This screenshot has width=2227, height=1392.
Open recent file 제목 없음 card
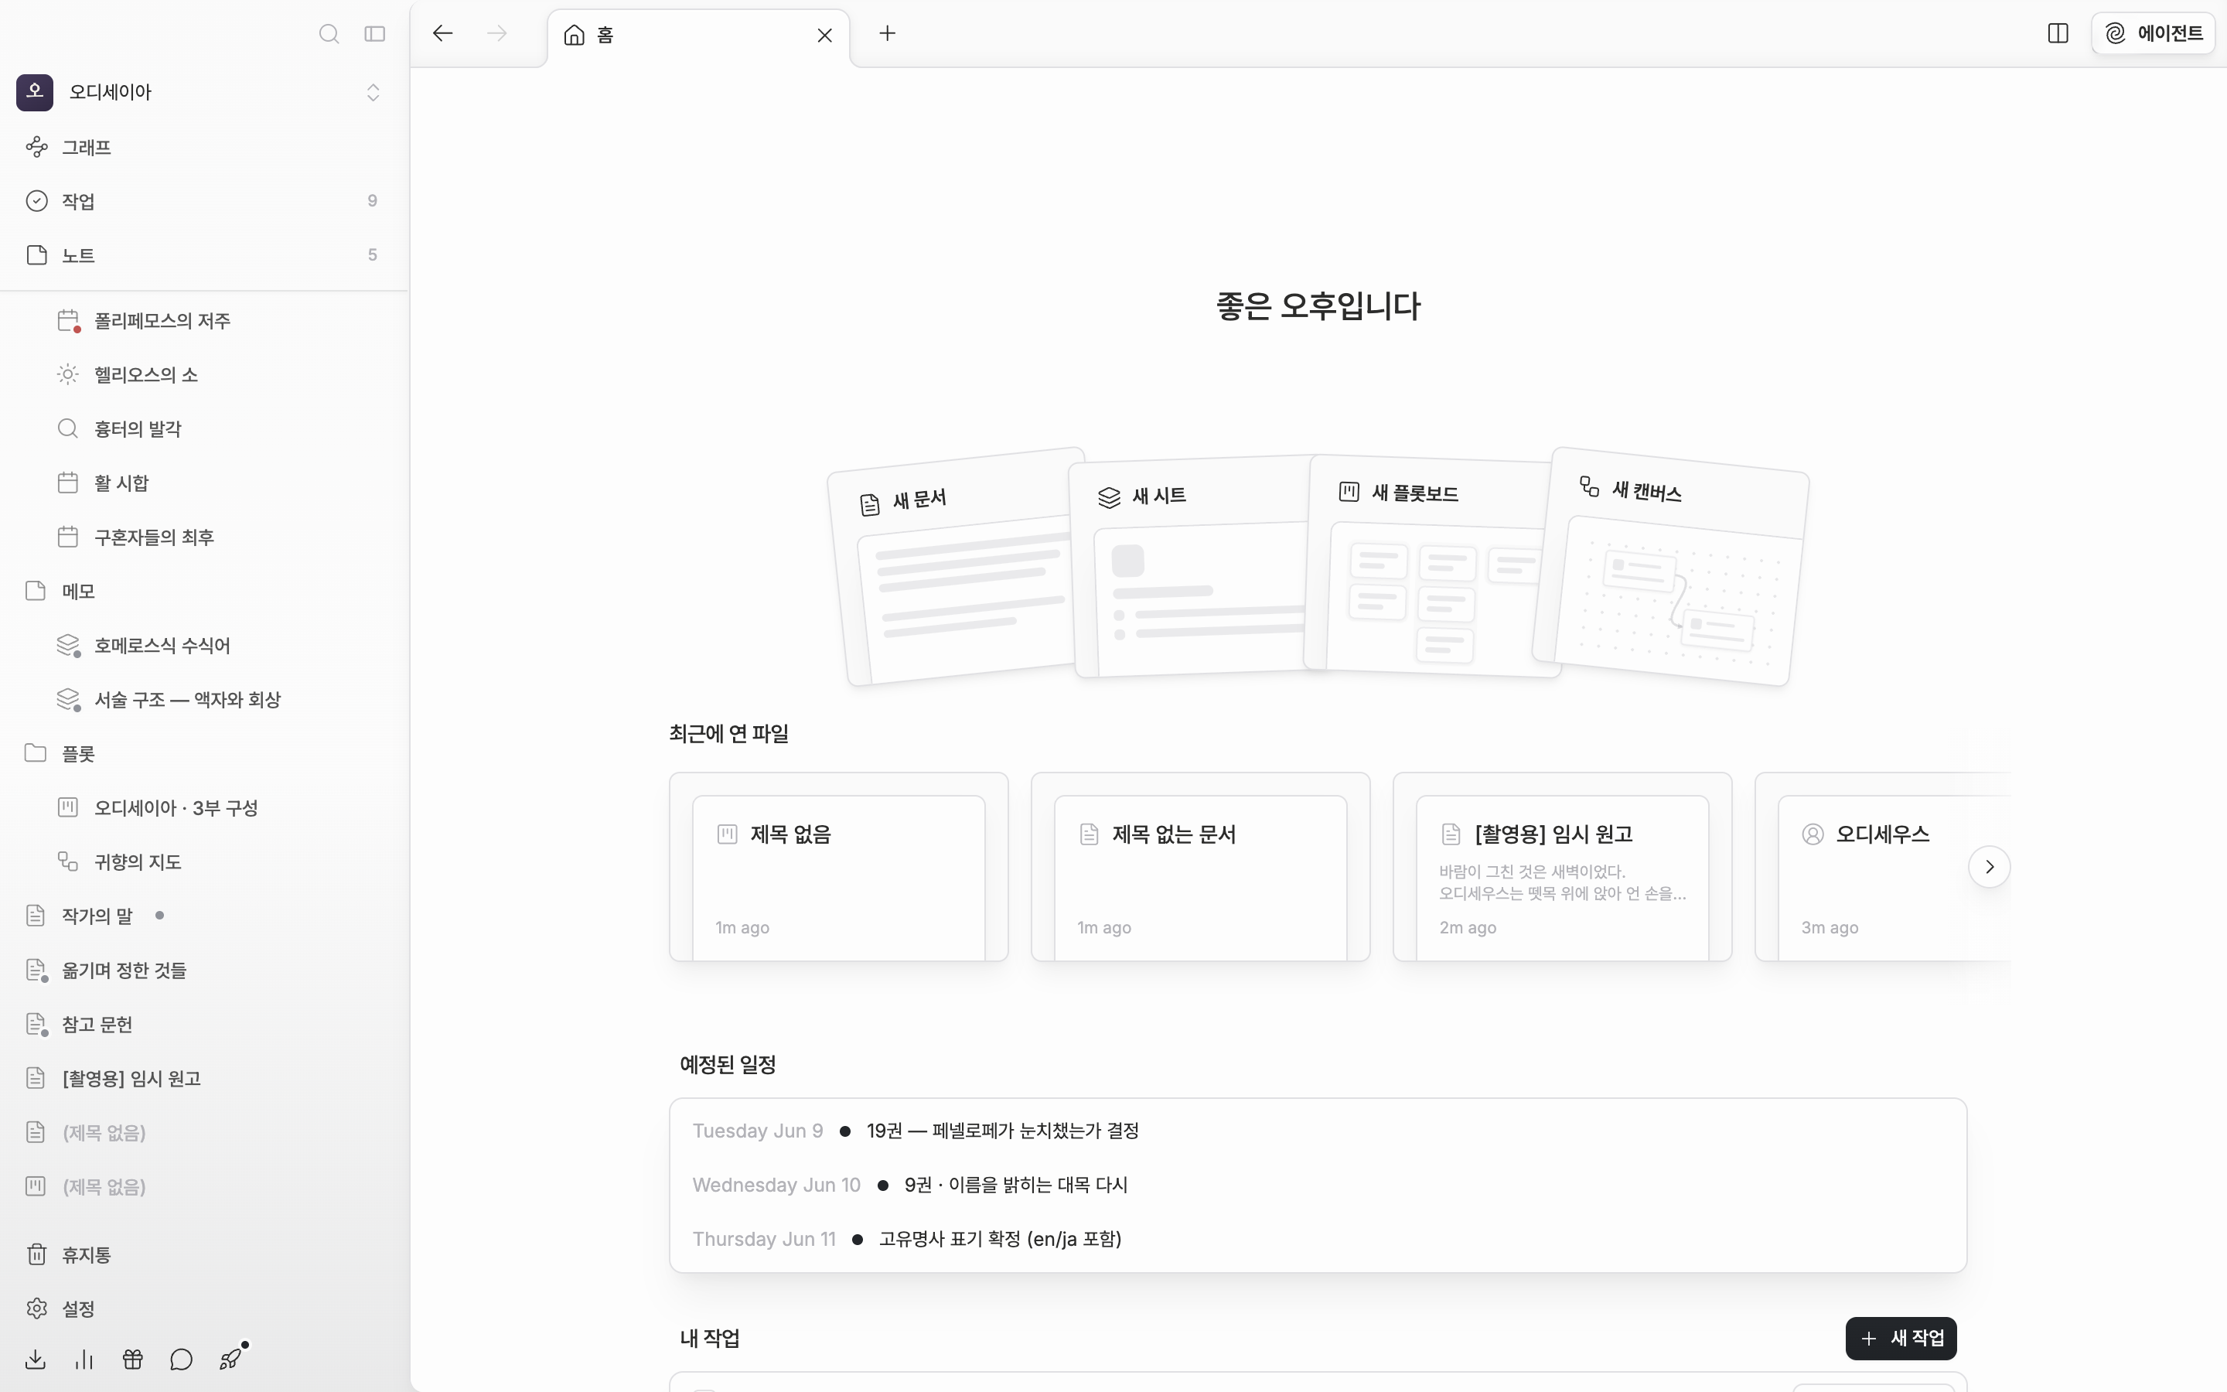838,867
